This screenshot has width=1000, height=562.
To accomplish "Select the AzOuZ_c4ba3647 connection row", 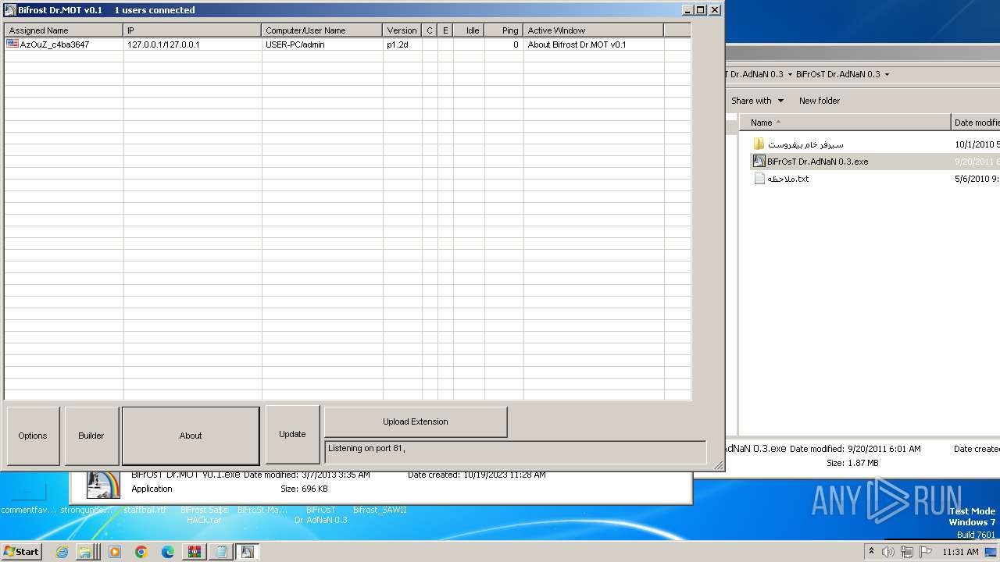I will [x=348, y=44].
